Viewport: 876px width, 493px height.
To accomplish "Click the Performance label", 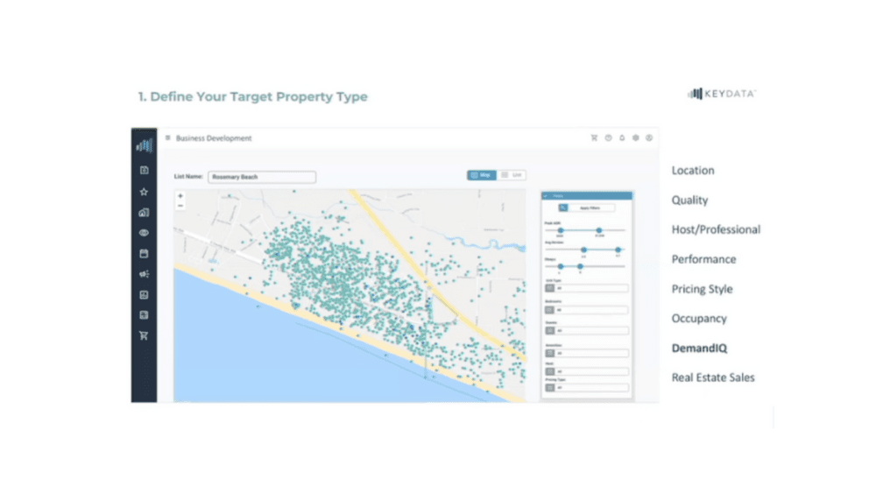I will pyautogui.click(x=704, y=259).
